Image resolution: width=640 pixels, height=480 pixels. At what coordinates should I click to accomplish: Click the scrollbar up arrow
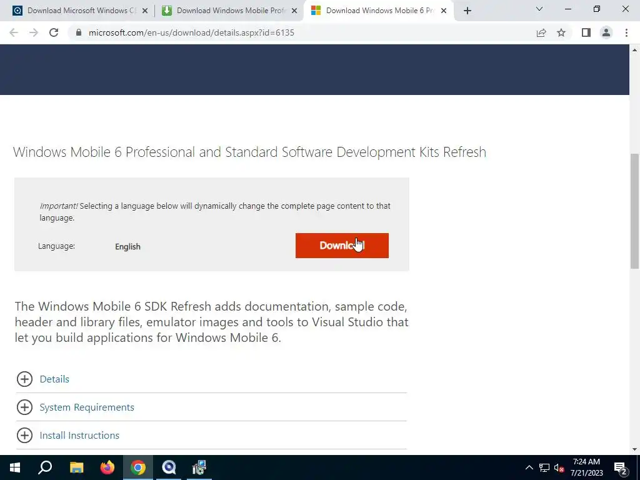[634, 50]
